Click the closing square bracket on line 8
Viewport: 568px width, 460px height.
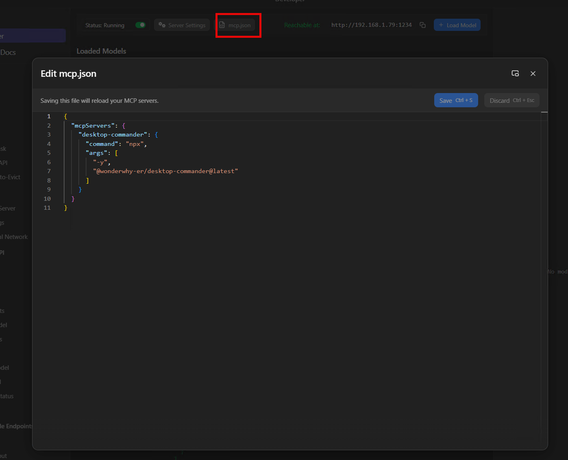[x=87, y=180]
